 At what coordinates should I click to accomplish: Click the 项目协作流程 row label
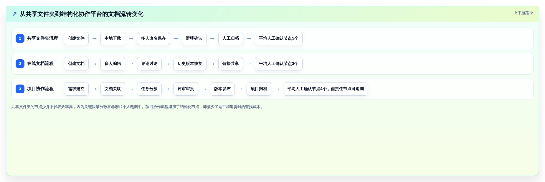tap(40, 89)
